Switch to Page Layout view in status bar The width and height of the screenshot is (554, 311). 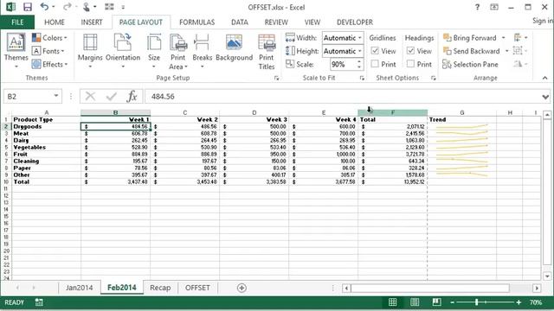coord(415,302)
